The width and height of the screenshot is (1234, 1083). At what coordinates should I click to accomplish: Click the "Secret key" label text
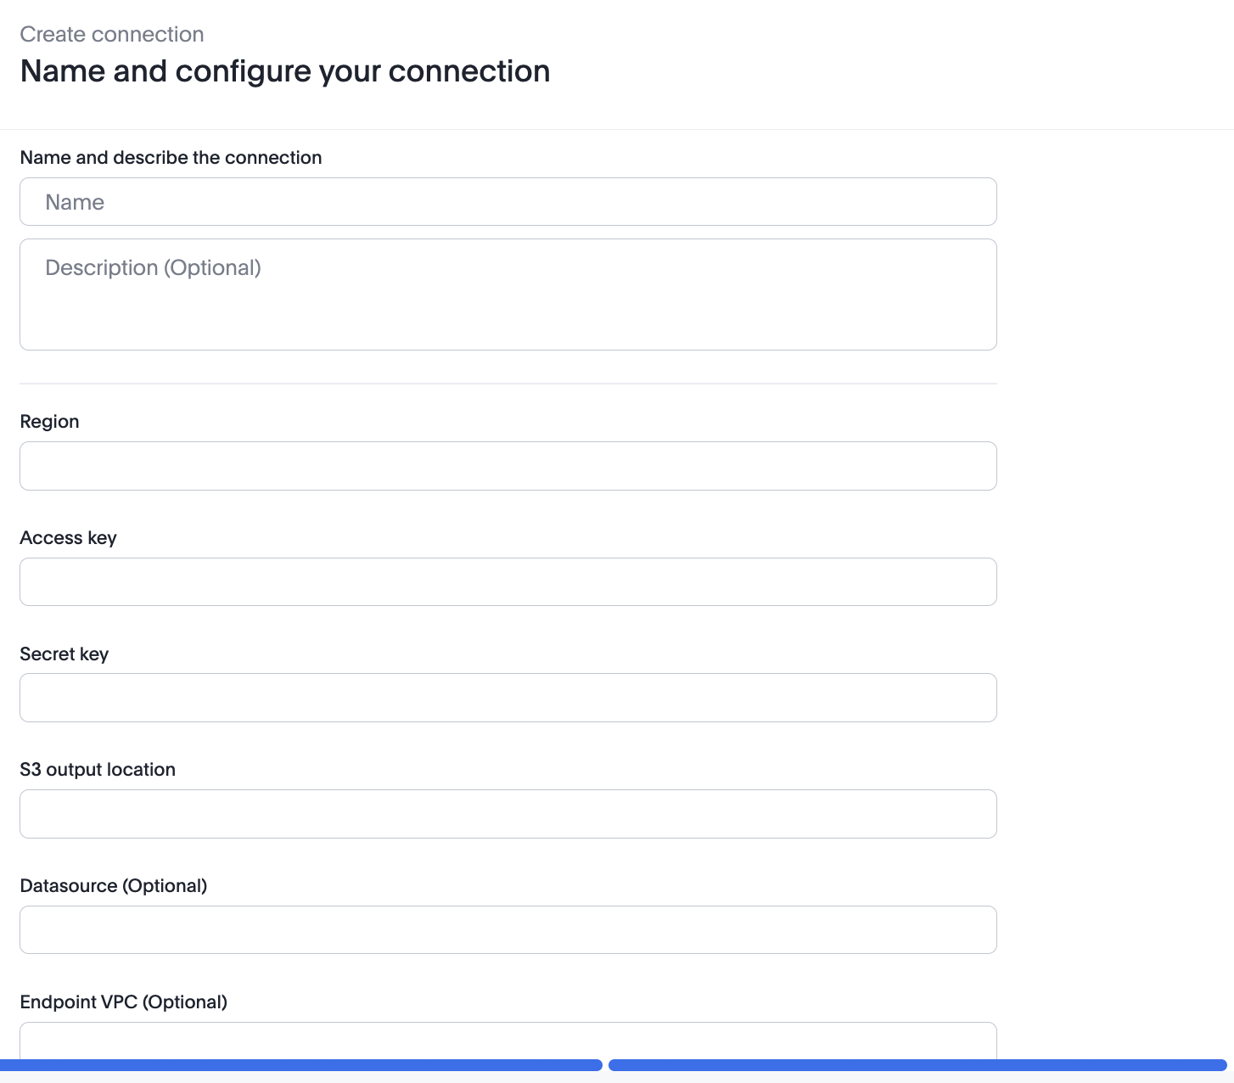(x=65, y=654)
